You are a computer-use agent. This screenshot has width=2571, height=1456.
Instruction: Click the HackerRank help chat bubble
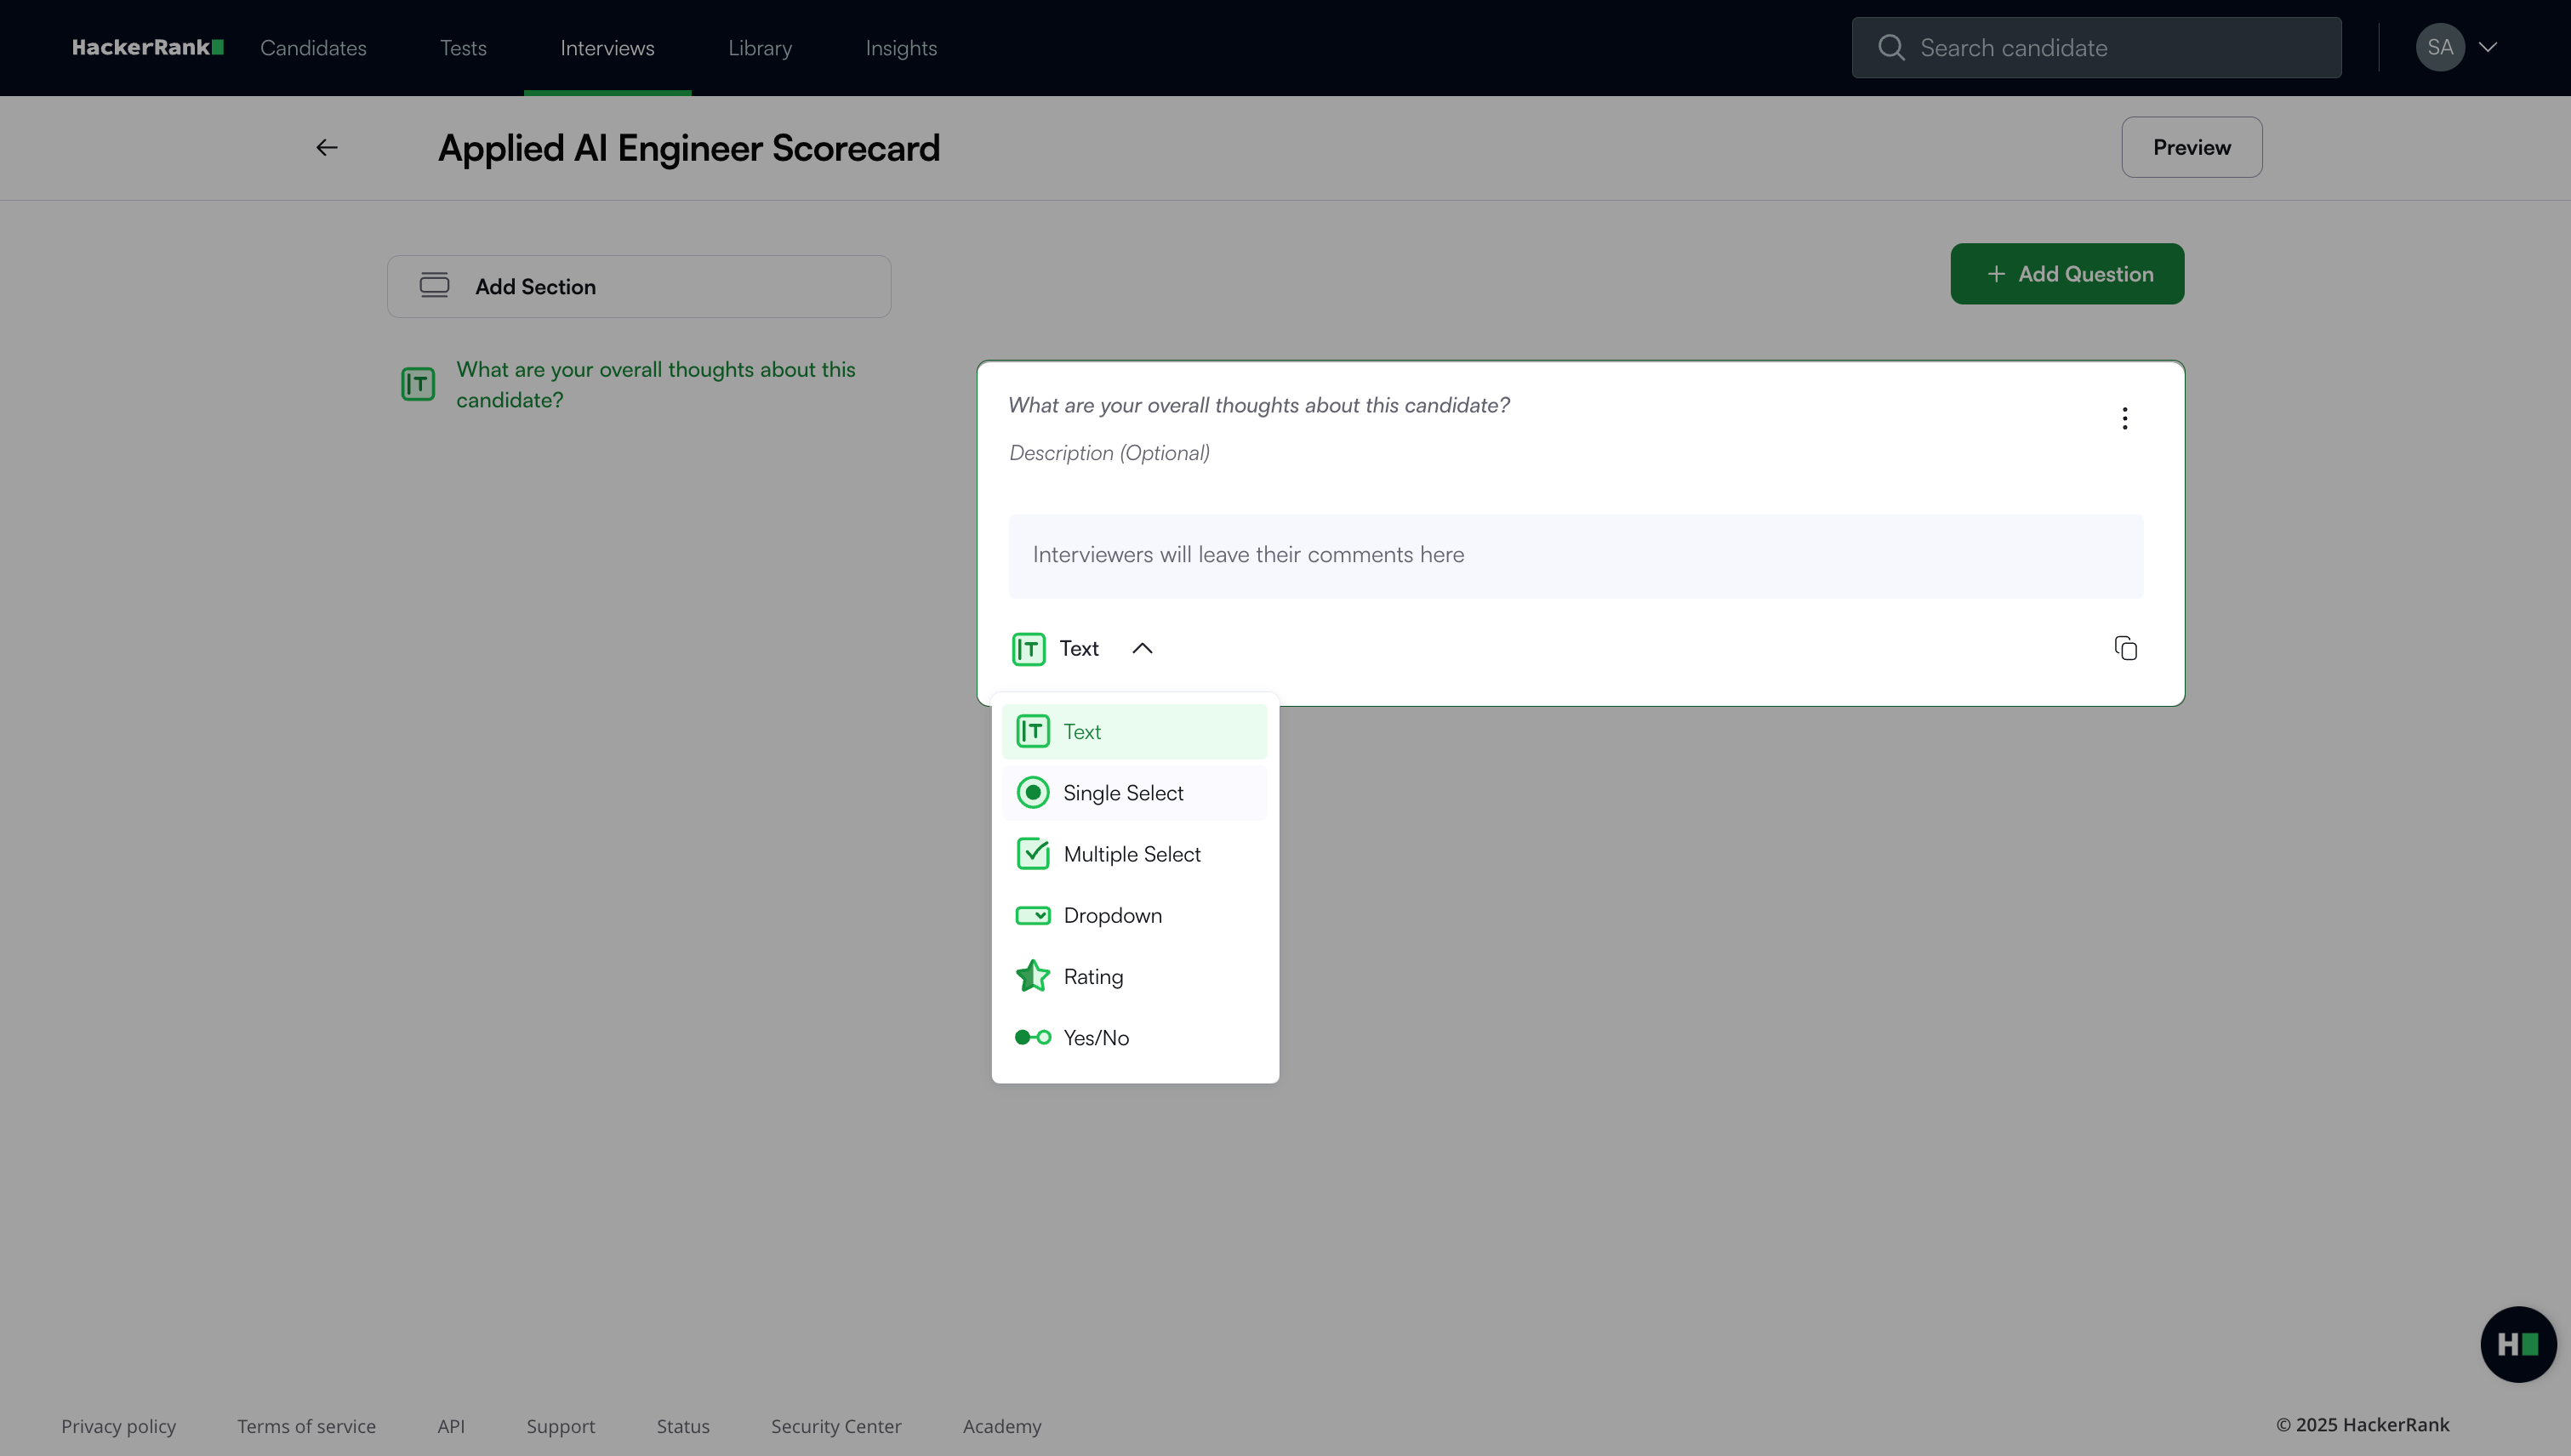tap(2517, 1344)
